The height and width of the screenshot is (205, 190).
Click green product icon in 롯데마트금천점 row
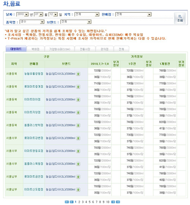tap(78, 177)
